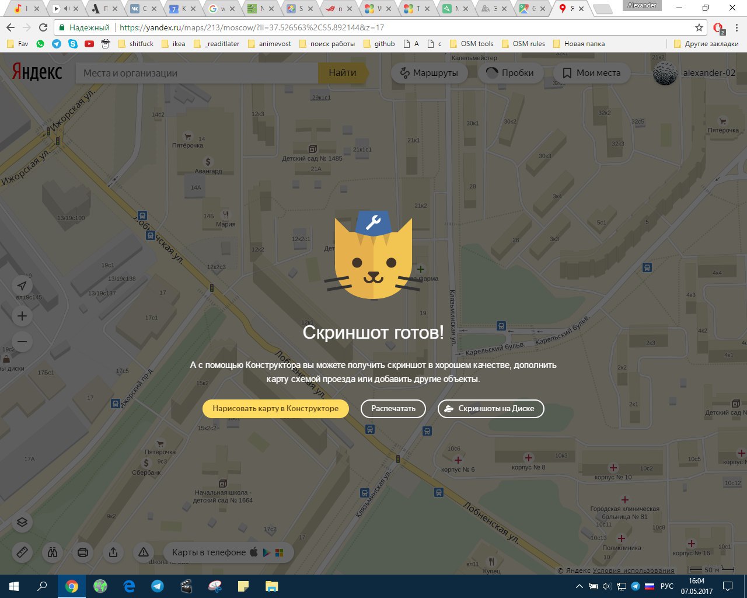The image size is (747, 598).
Task: Zoom out with the minus button
Action: pos(22,342)
